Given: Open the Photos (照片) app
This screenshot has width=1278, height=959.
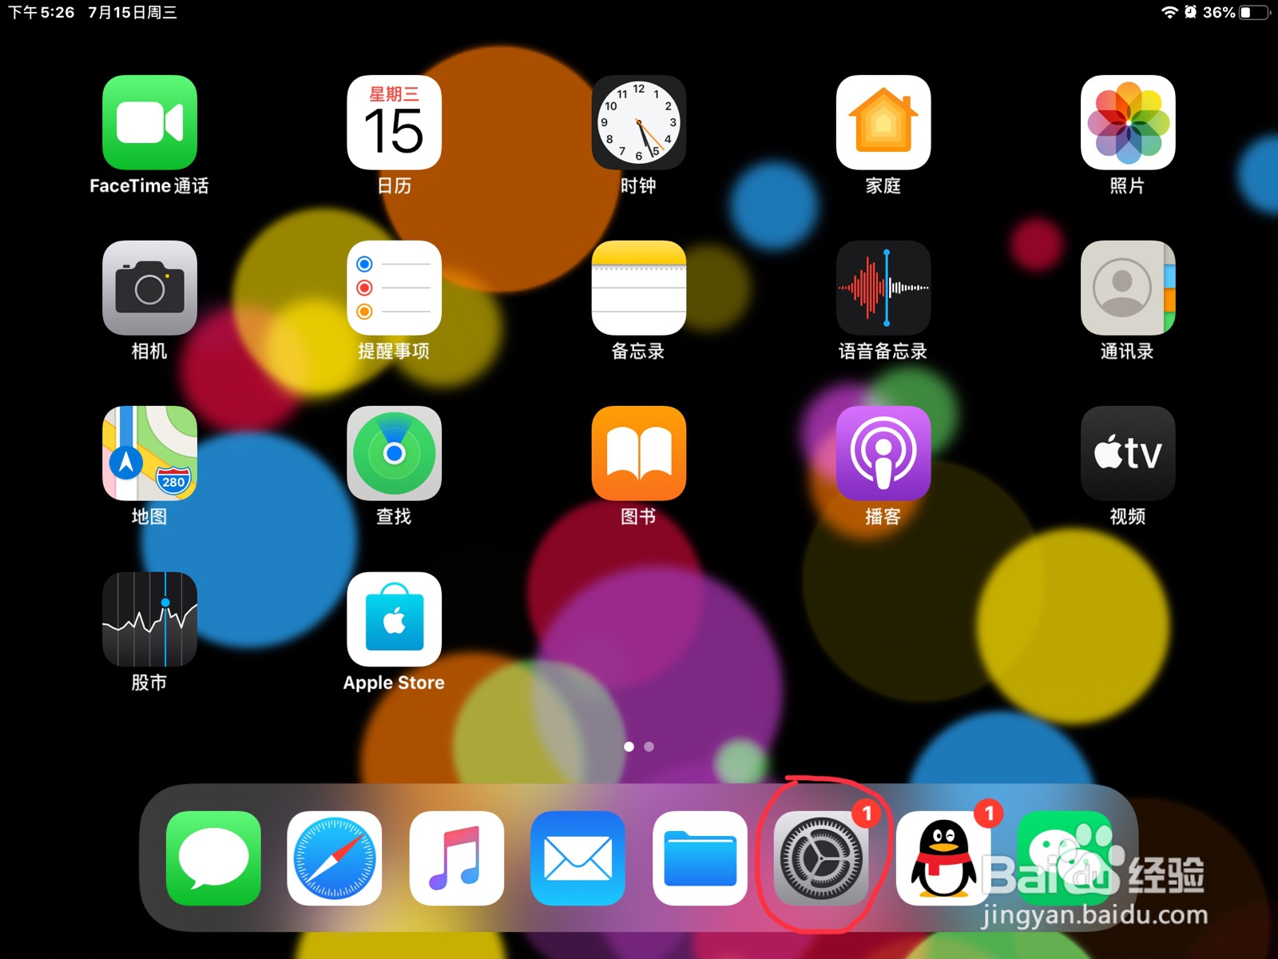Looking at the screenshot, I should point(1128,122).
